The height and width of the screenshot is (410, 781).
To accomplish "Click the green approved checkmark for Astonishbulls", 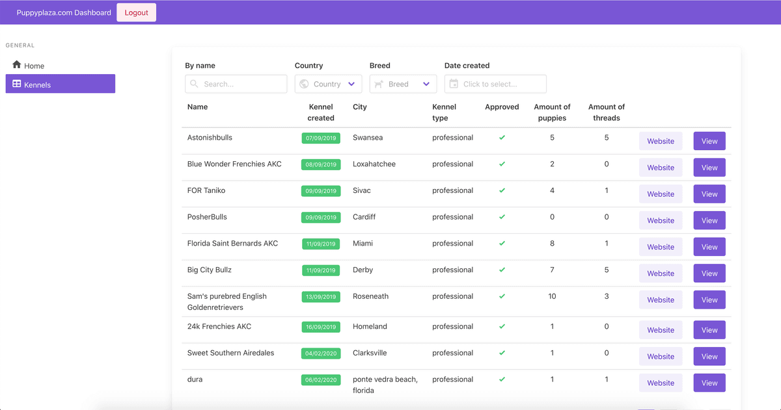I will coord(502,137).
